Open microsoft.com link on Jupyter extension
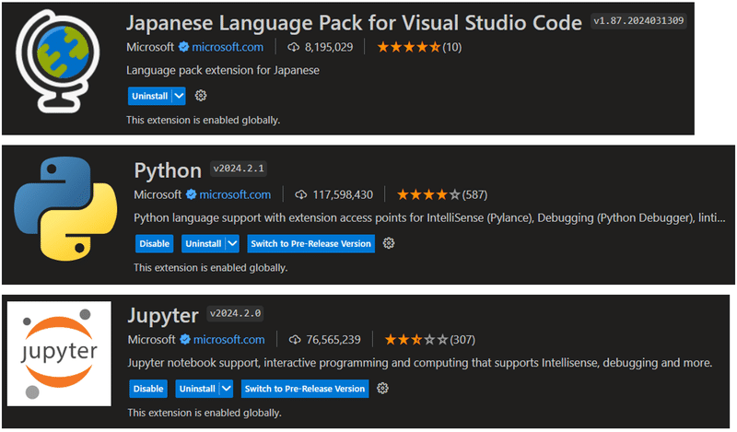The height and width of the screenshot is (432, 737). pos(228,339)
